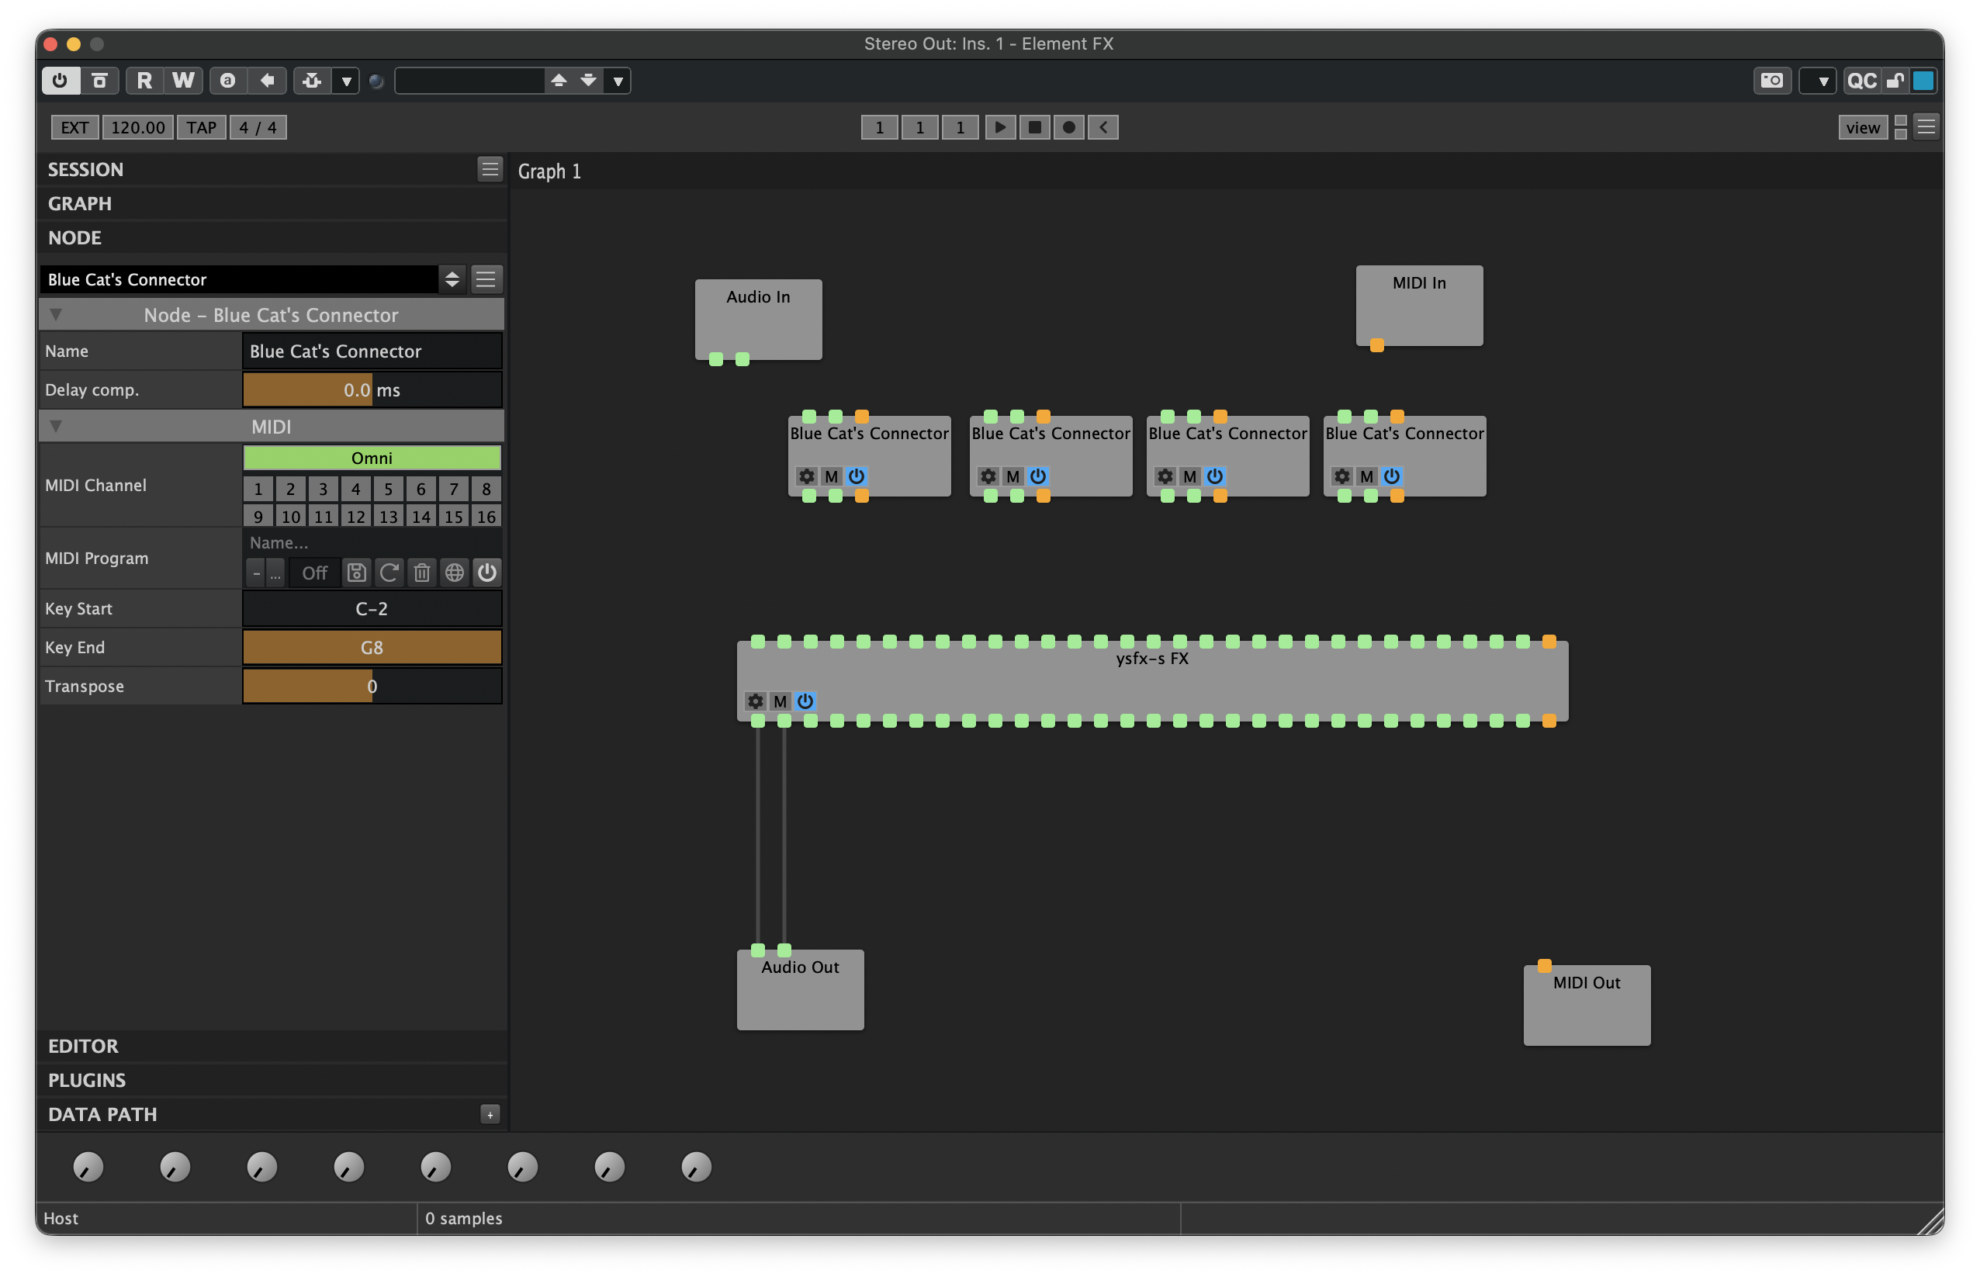Click the TAP tempo button
The image size is (1980, 1277).
pos(202,128)
